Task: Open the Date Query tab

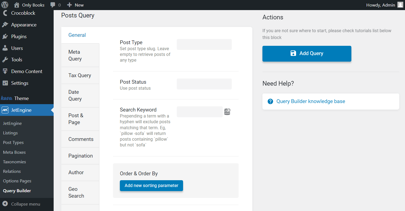Action: point(80,95)
